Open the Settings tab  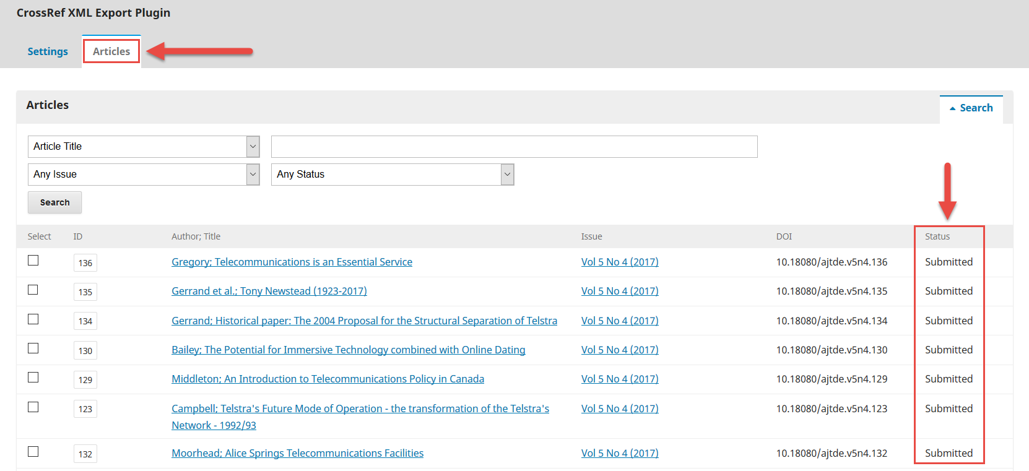click(48, 51)
